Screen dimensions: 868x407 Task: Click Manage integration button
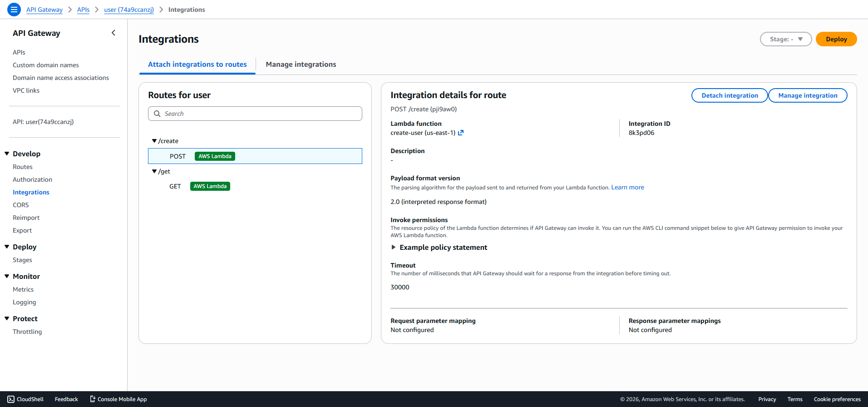(808, 95)
